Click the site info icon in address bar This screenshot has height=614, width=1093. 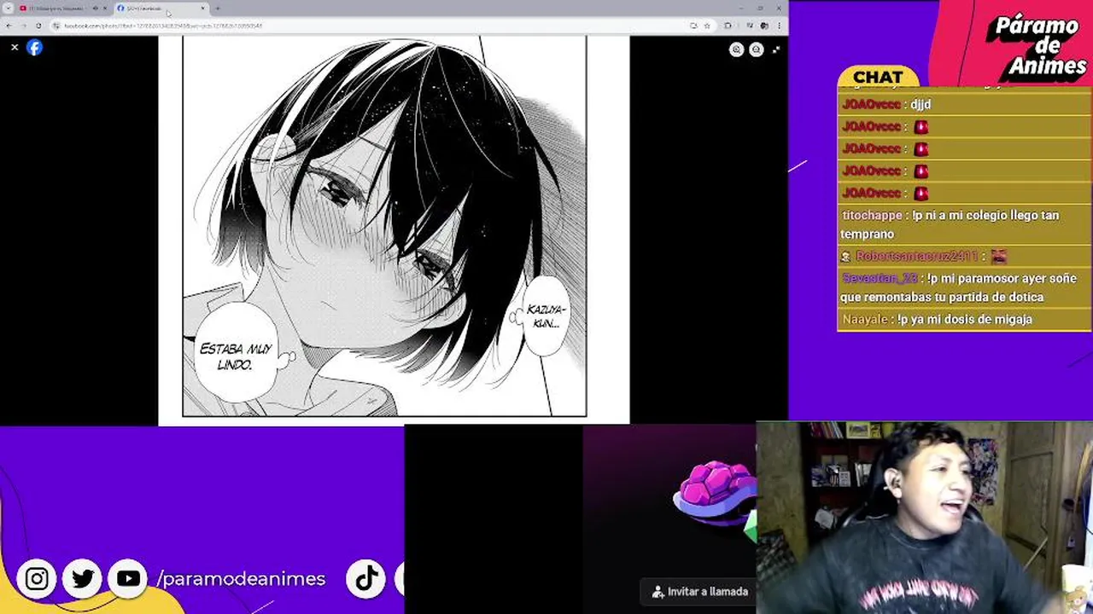click(x=57, y=26)
